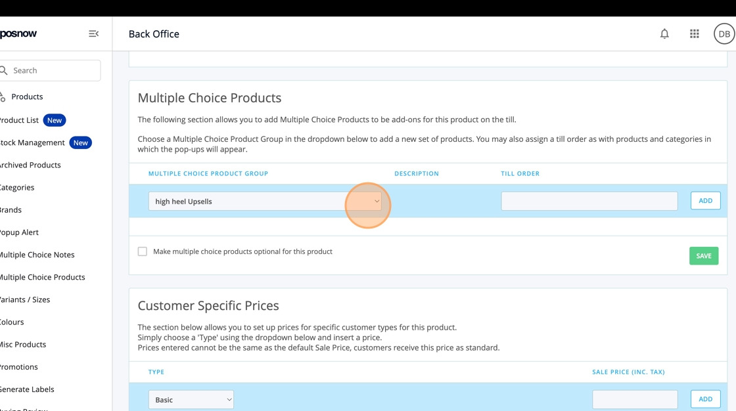
Task: Click the Products section icon
Action: pos(3,97)
